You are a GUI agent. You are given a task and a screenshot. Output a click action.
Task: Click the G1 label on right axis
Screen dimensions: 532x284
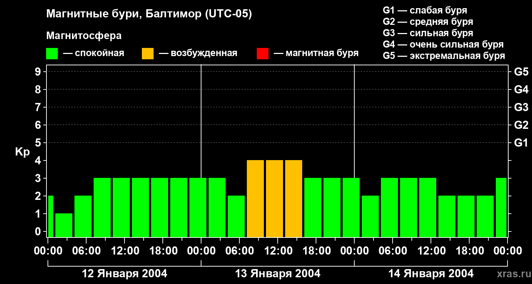point(521,143)
